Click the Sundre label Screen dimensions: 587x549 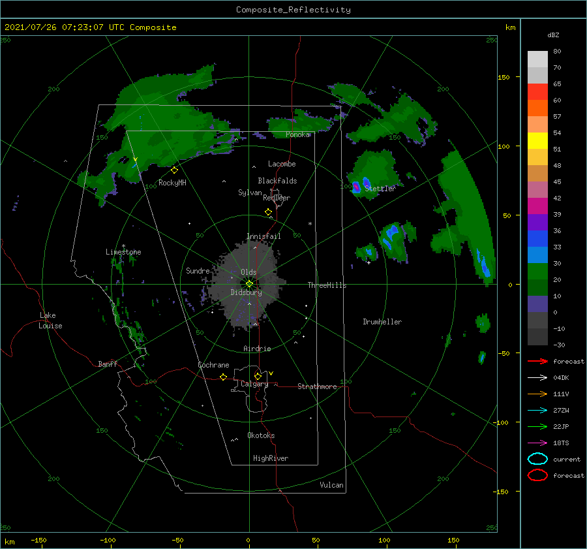click(198, 271)
